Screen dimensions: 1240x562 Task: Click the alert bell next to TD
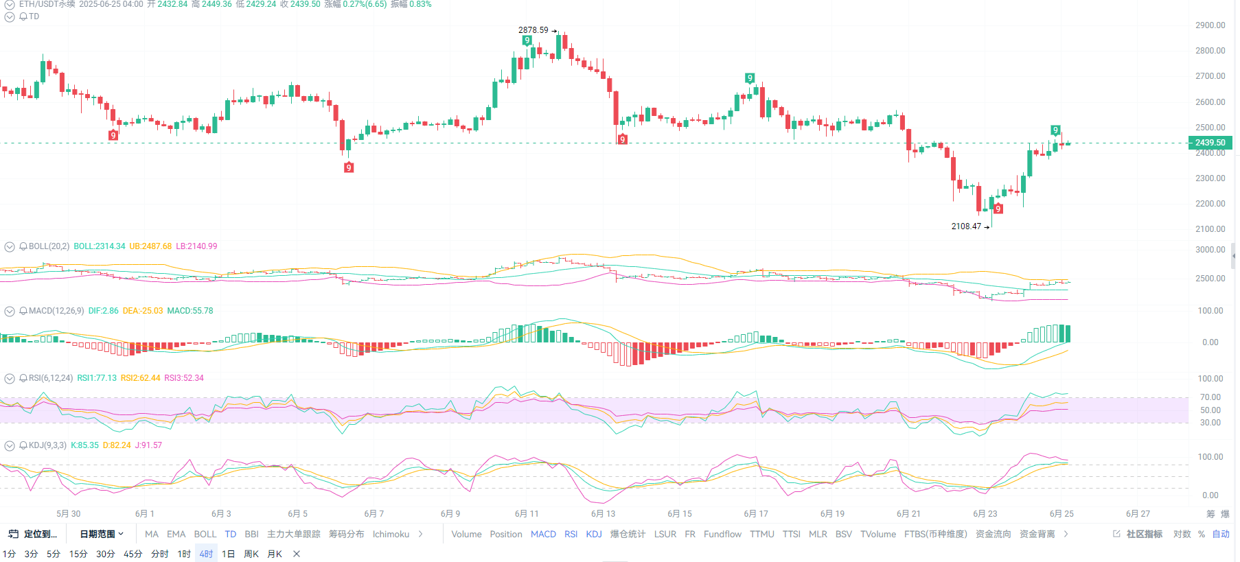[23, 16]
